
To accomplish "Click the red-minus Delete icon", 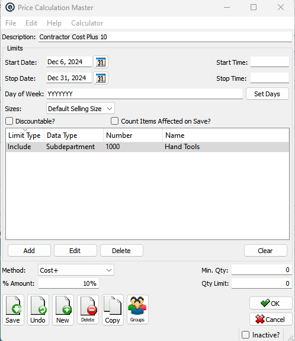I will (88, 310).
